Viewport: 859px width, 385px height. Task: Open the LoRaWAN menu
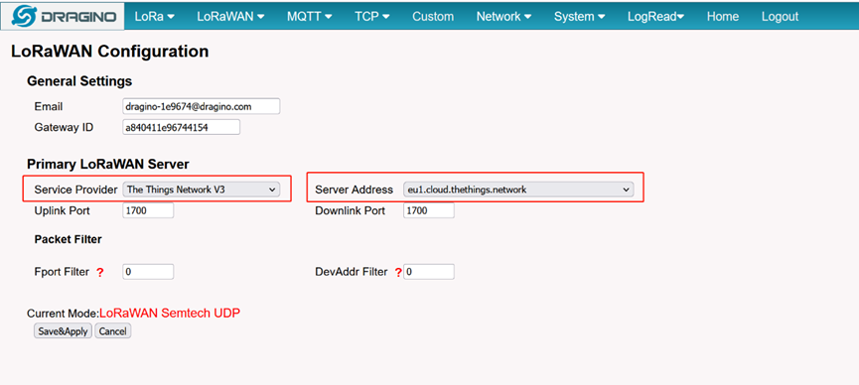(230, 17)
